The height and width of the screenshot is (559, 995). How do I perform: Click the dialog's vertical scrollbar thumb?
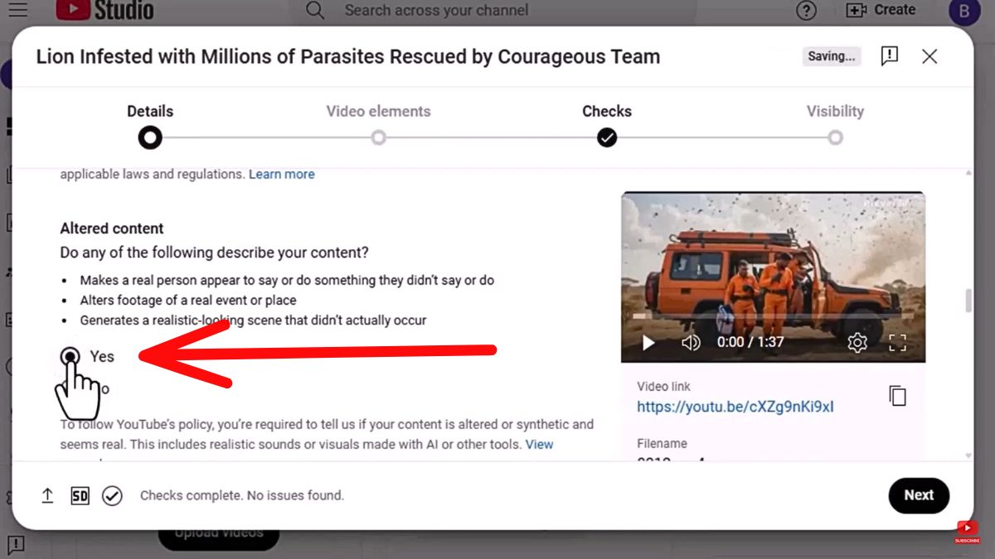click(968, 301)
